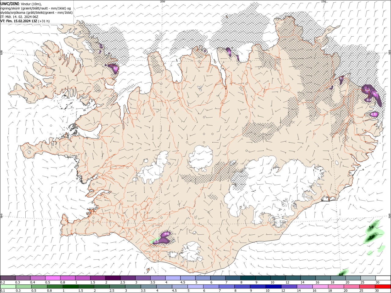
Task: Click the '0.6' snow value on the south coast
Action: pyautogui.click(x=167, y=234)
